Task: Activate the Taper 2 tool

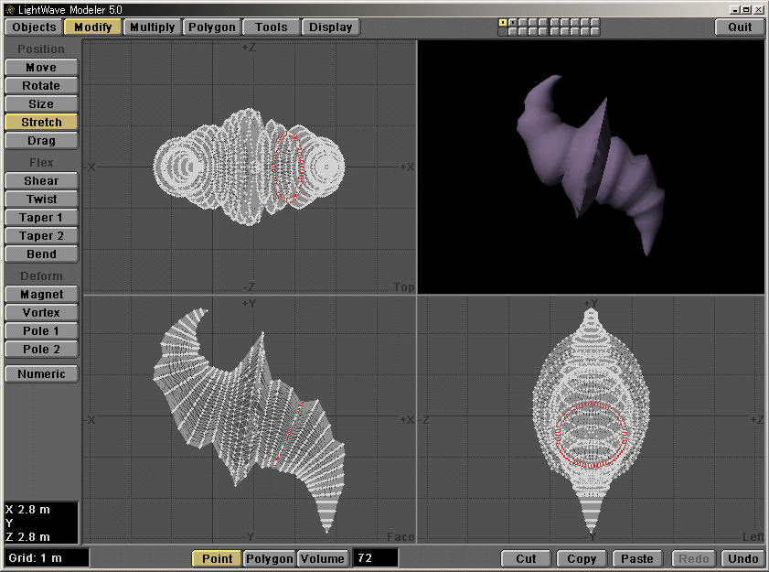Action: (x=40, y=235)
